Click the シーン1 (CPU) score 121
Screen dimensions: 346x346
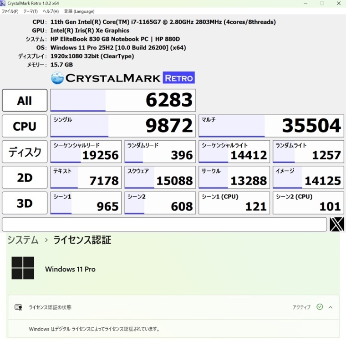tap(234, 203)
